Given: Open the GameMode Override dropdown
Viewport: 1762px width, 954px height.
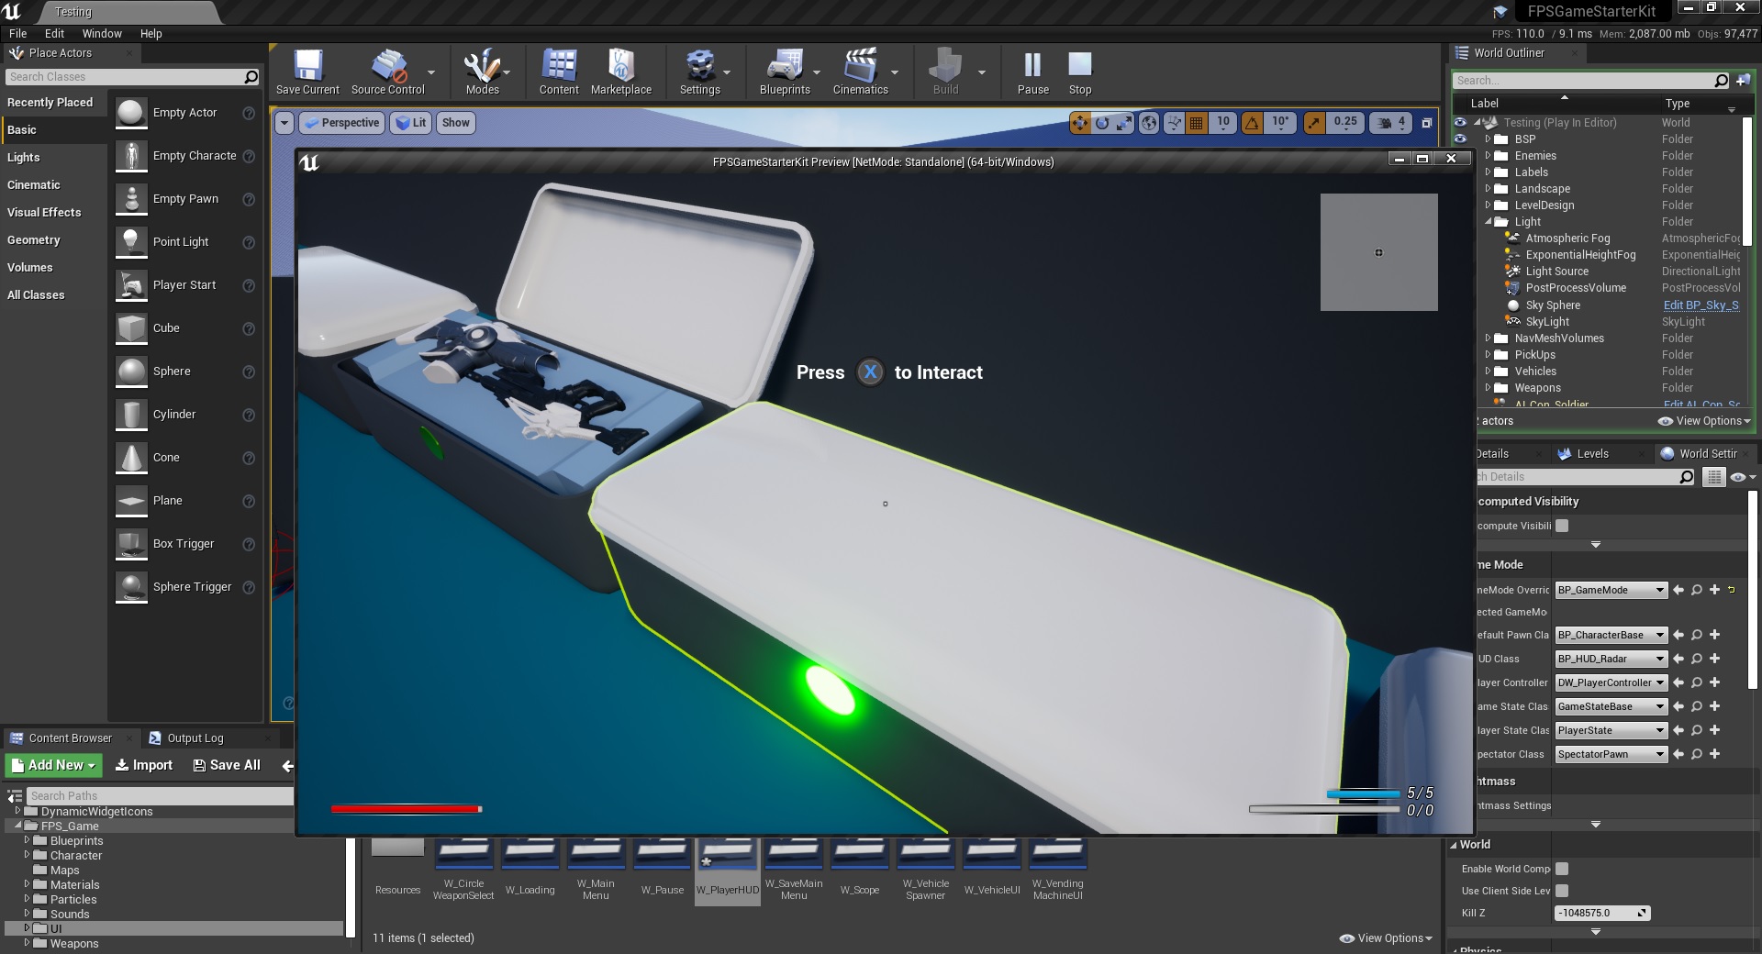Looking at the screenshot, I should tap(1611, 590).
